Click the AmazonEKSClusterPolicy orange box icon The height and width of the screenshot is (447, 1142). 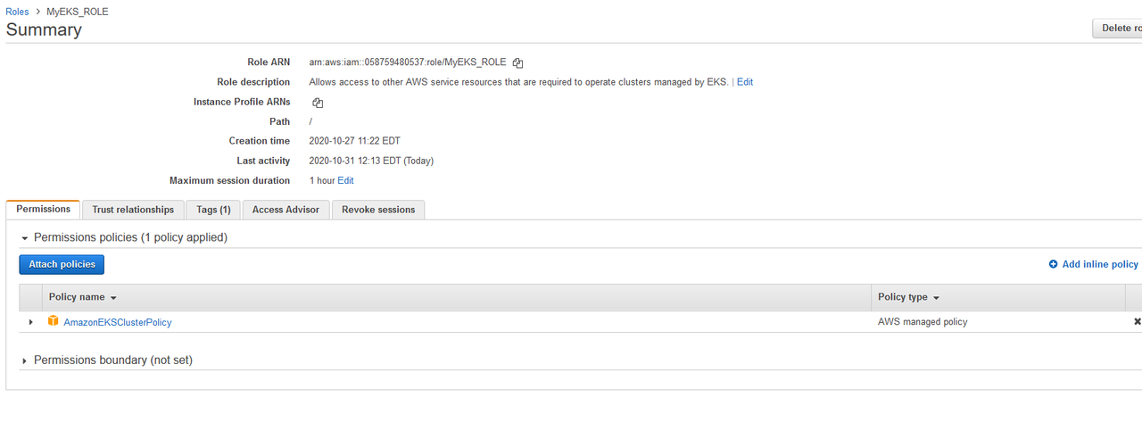(x=54, y=321)
